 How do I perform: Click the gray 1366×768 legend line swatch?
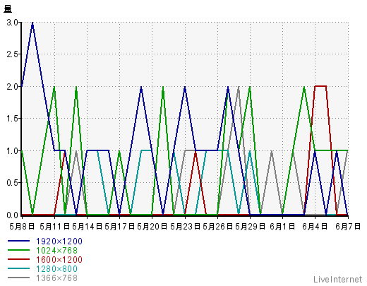[x=18, y=278]
